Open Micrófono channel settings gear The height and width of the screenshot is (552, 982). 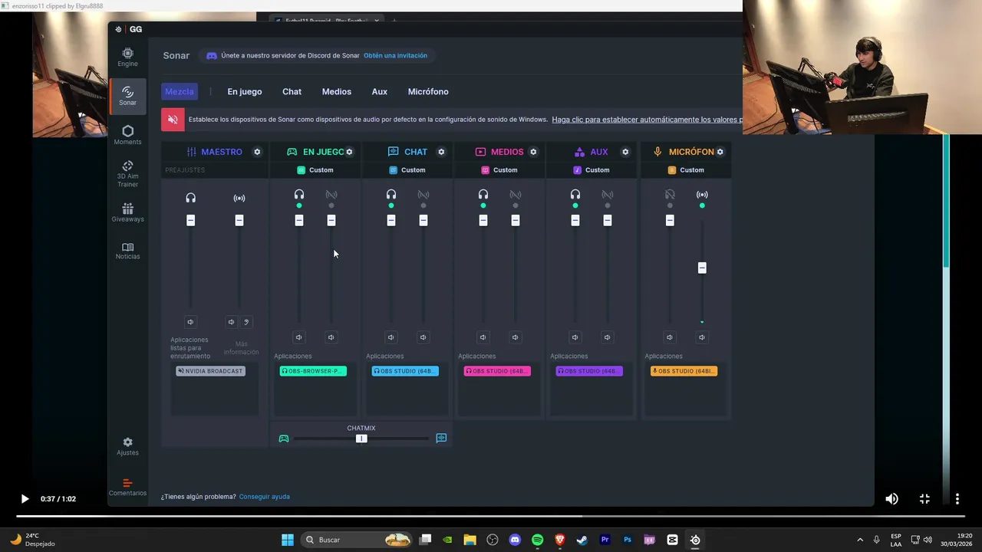tap(720, 152)
